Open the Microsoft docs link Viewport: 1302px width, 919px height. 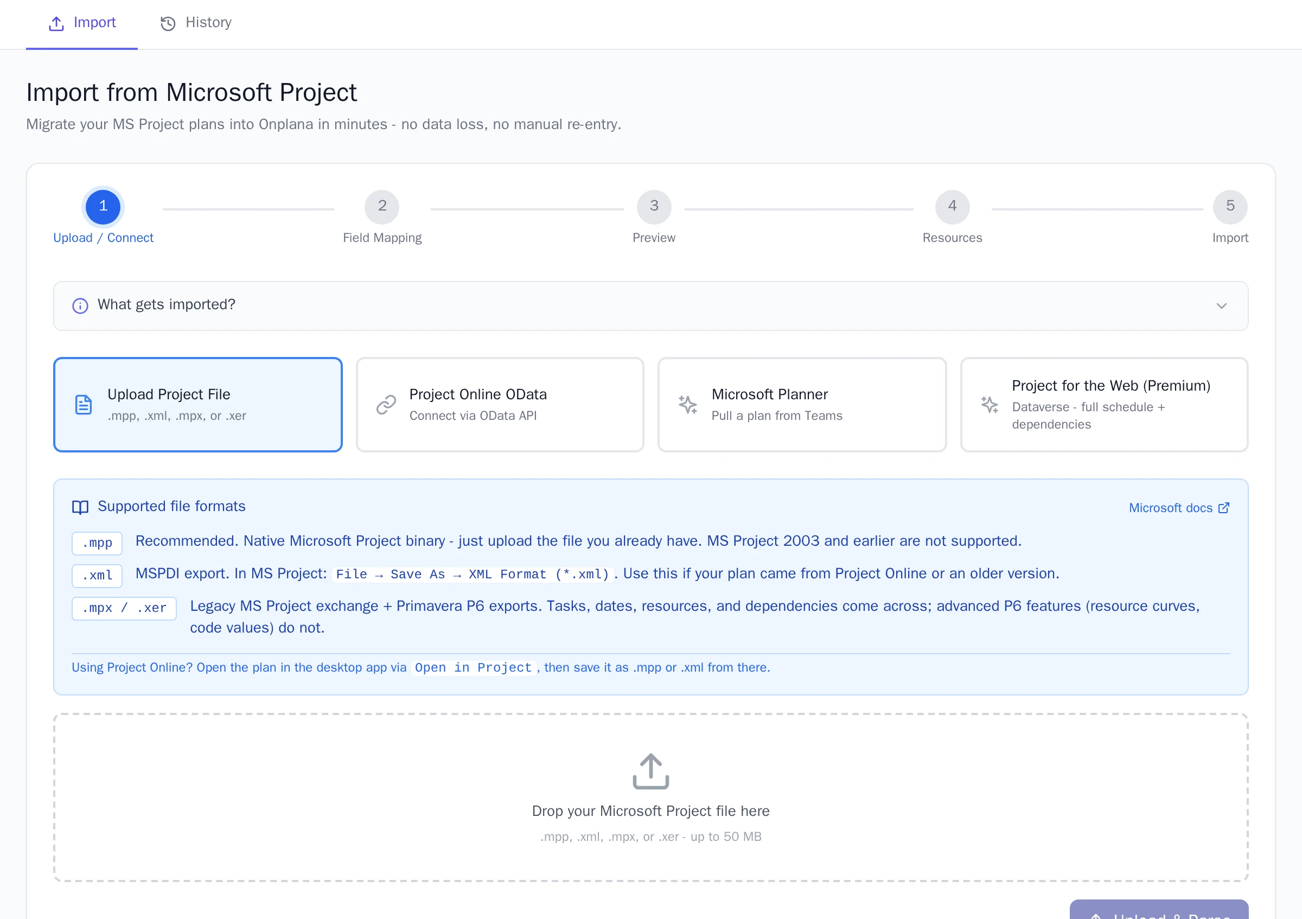coord(1179,507)
